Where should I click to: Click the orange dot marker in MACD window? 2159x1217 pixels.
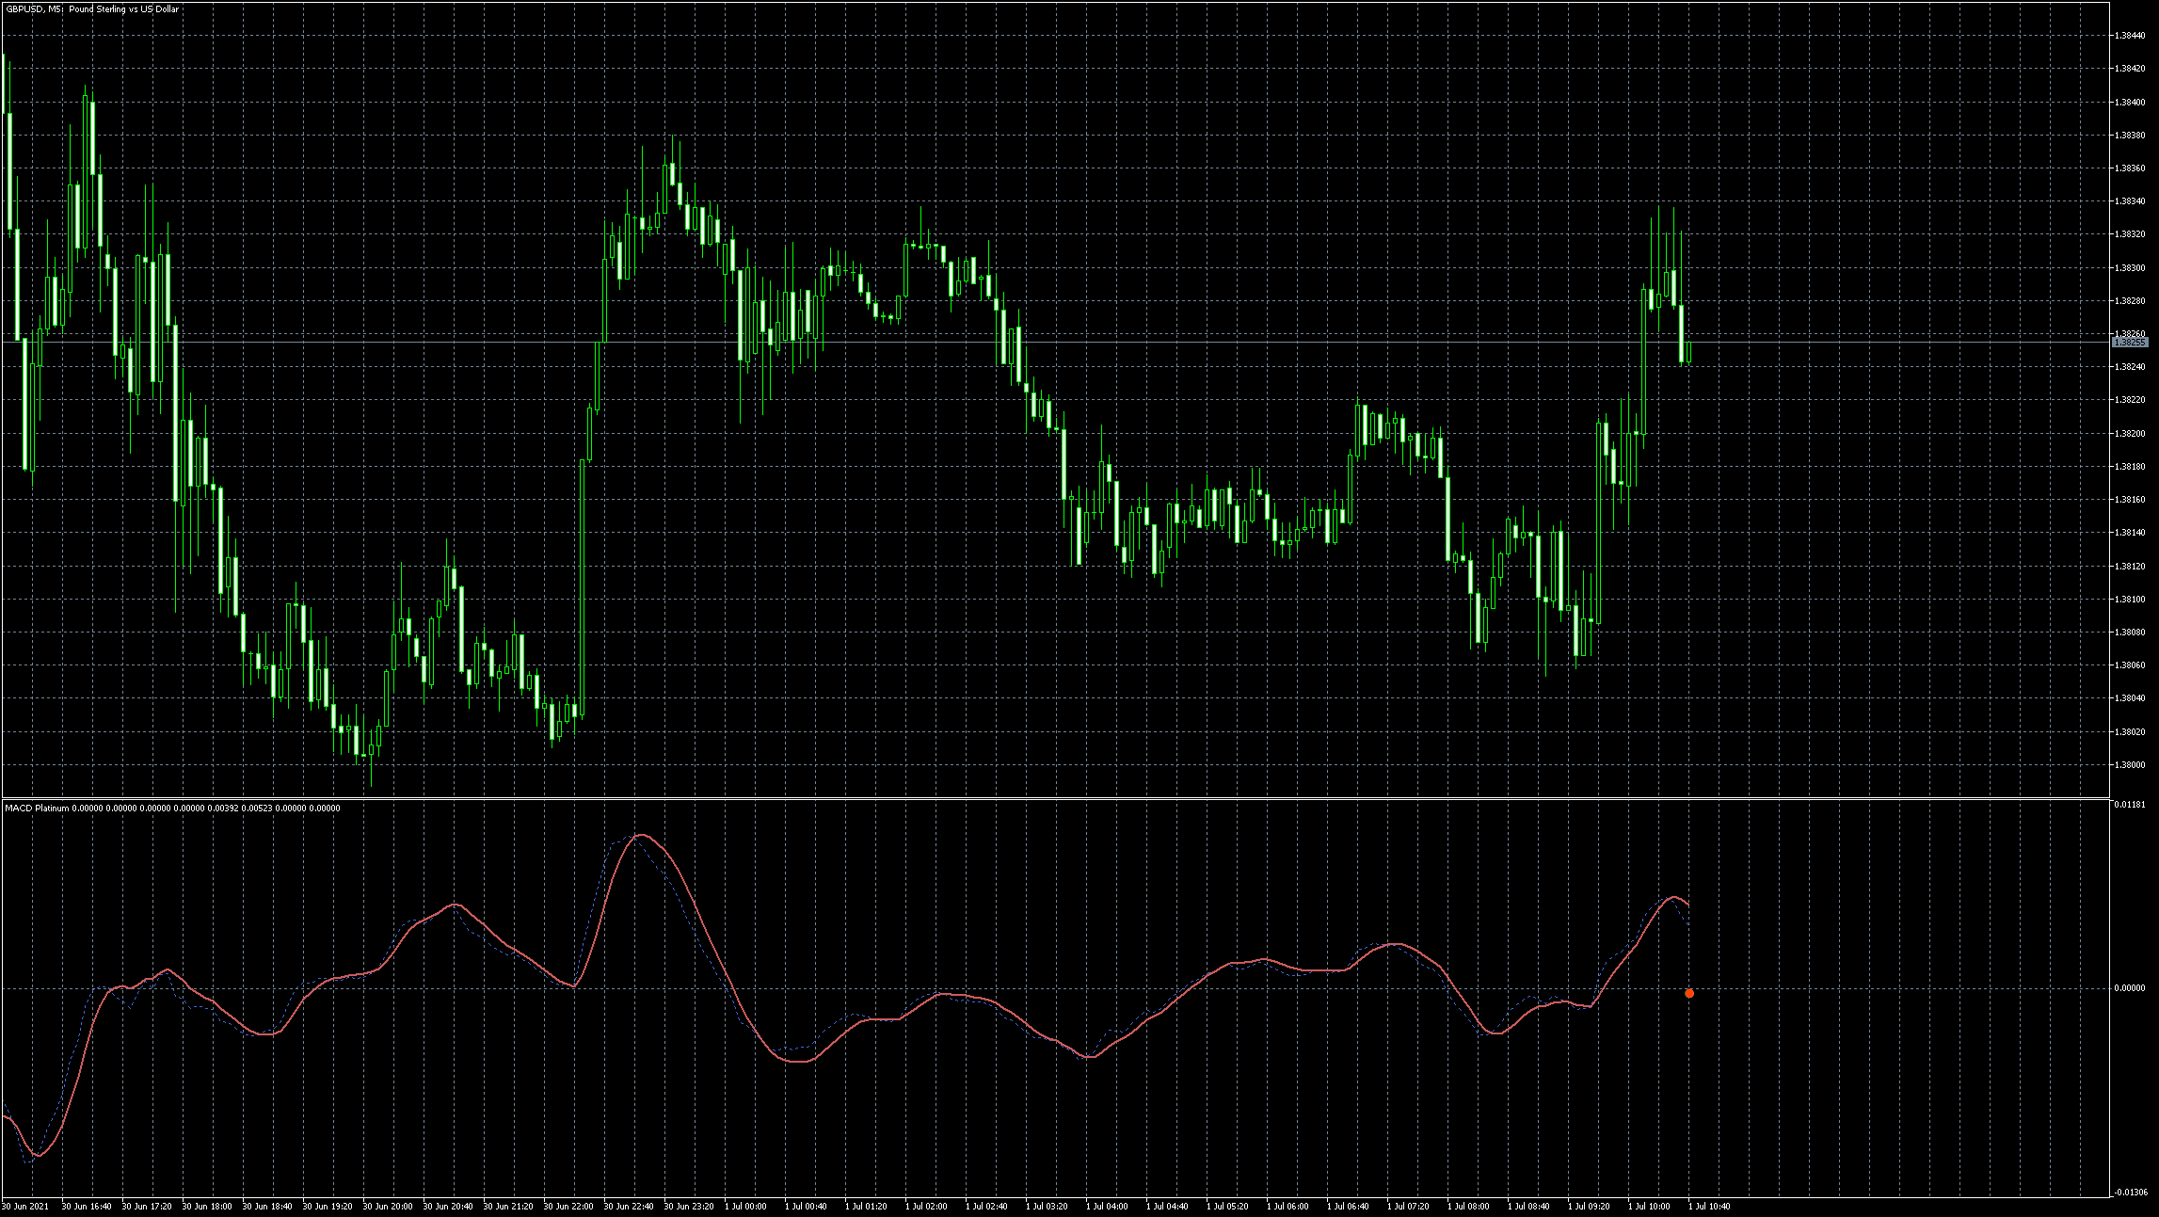1689,993
